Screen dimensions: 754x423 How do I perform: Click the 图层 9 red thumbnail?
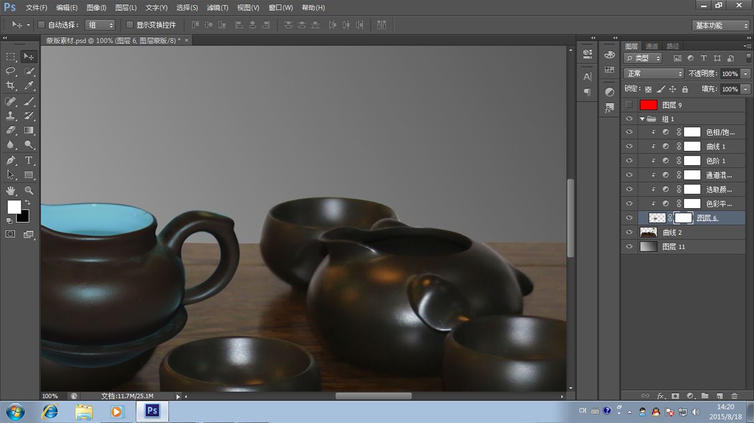point(648,105)
